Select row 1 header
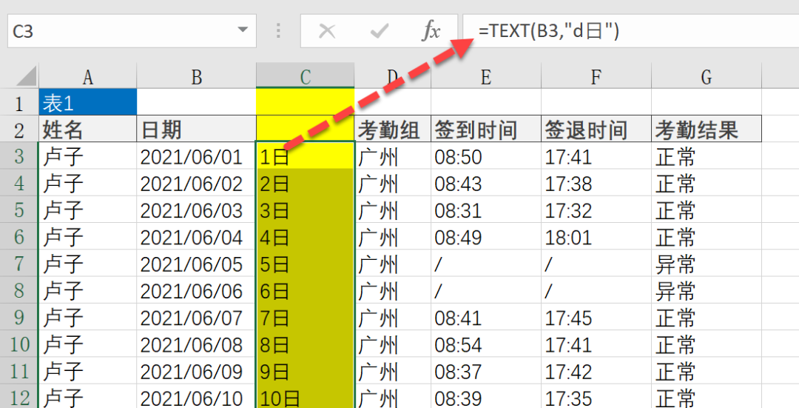 pos(19,104)
